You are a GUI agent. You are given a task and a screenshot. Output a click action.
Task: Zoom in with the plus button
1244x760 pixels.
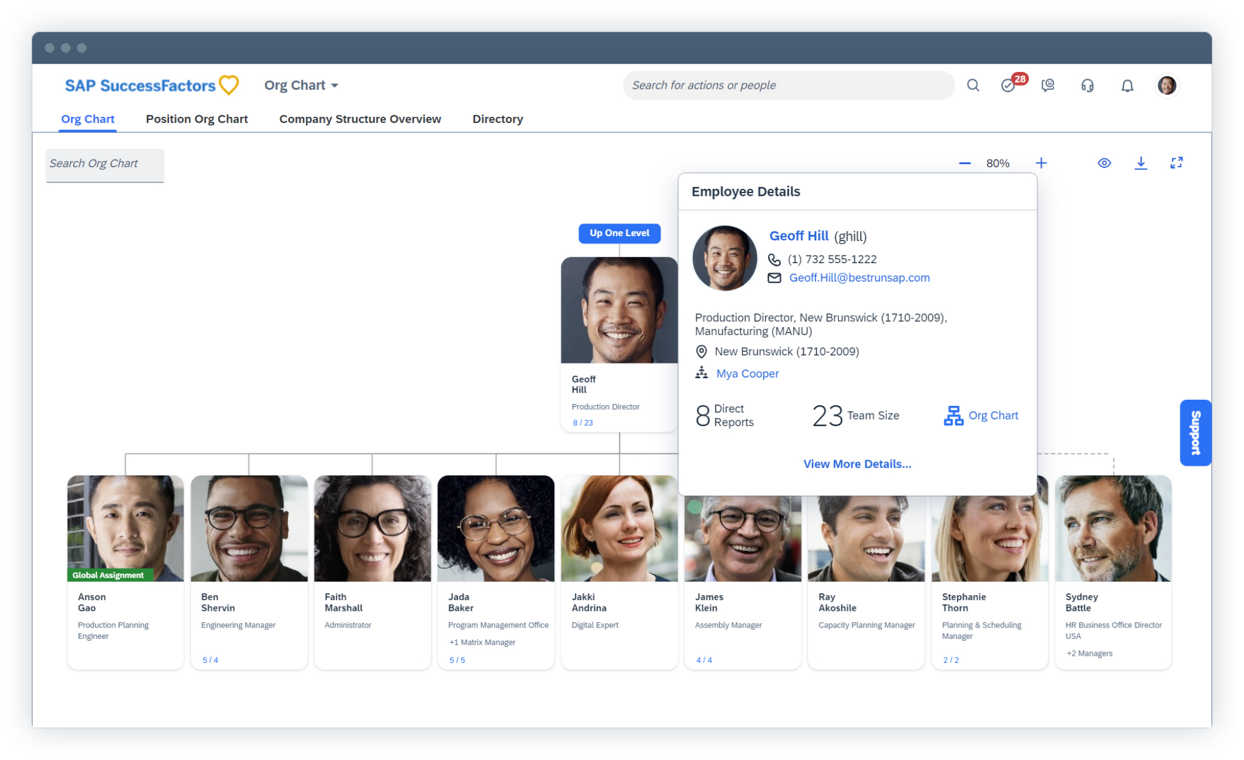coord(1041,163)
